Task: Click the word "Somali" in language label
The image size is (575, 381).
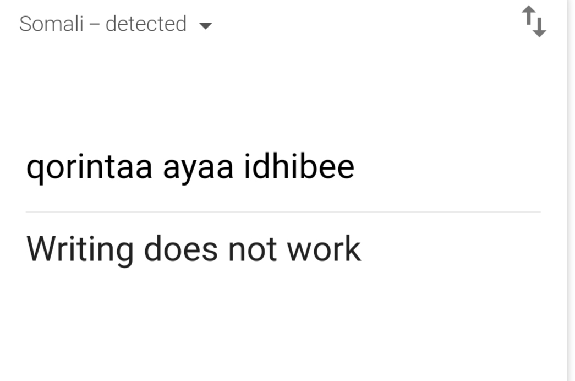Action: tap(51, 24)
